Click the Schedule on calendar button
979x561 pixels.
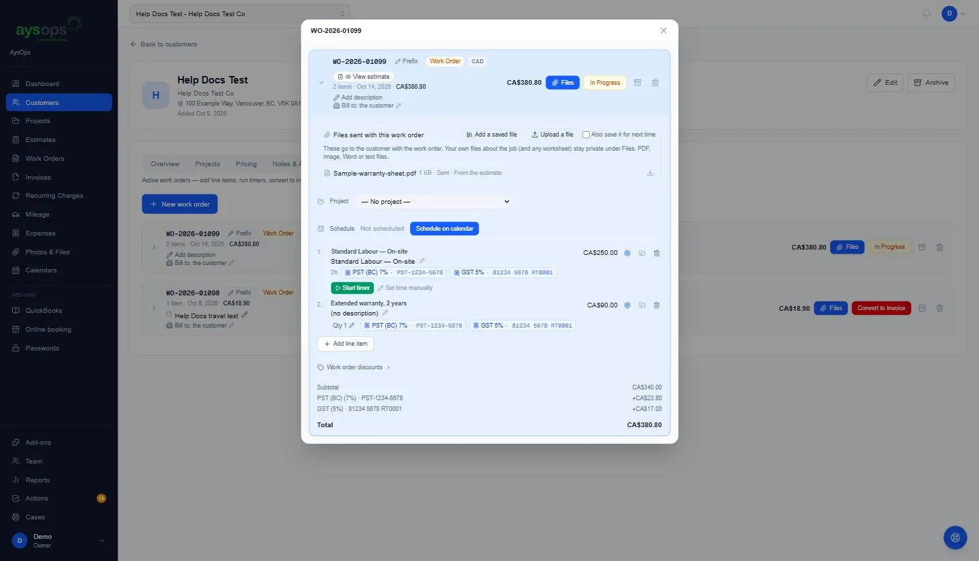click(444, 229)
